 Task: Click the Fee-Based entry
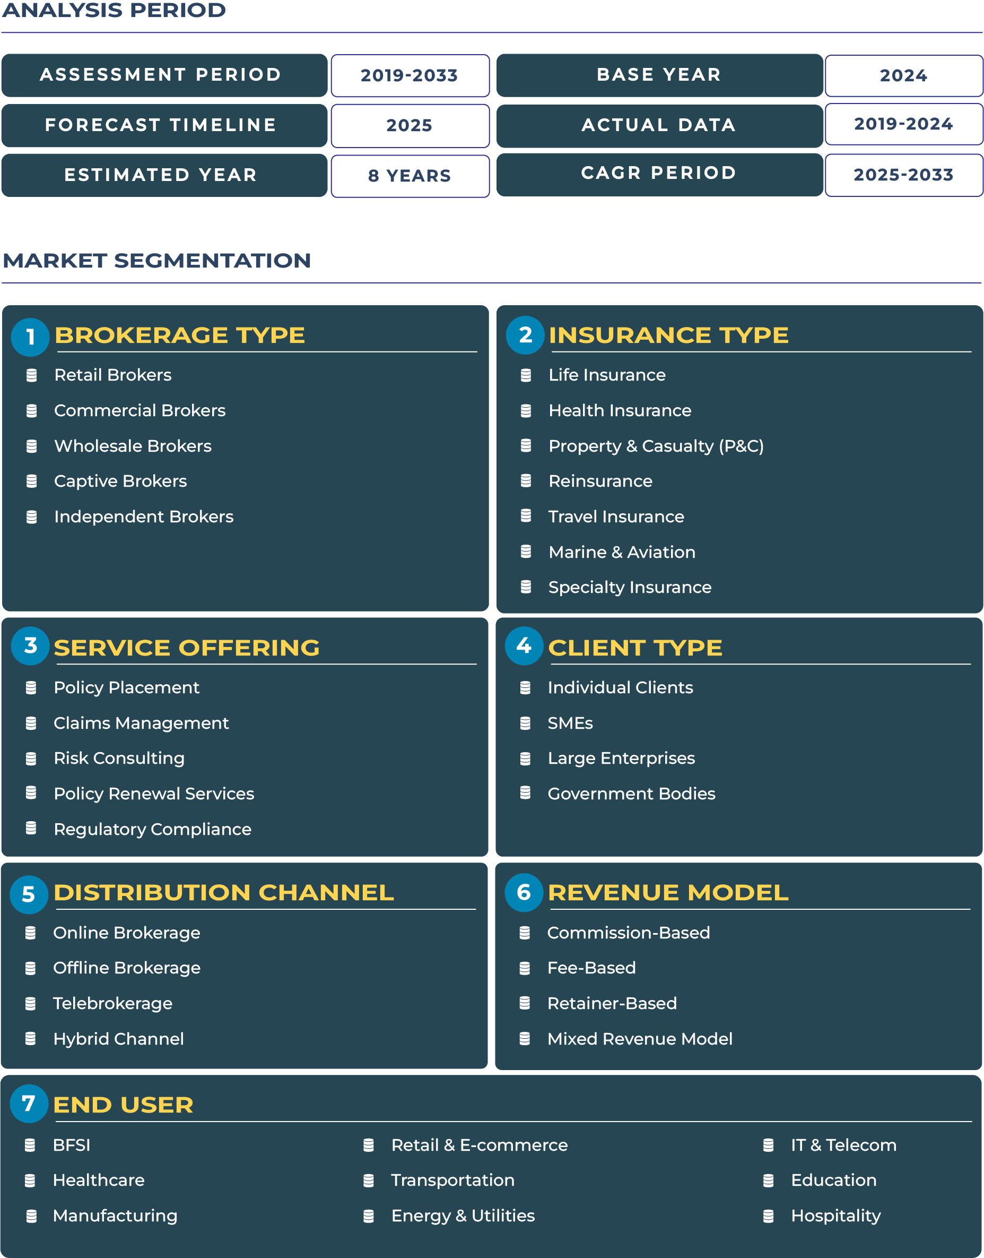click(591, 968)
